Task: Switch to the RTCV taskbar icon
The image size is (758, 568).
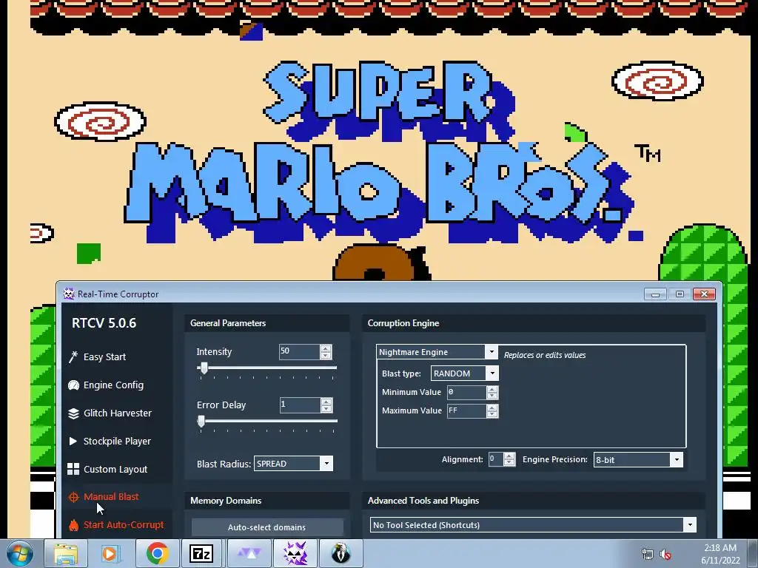Action: tap(295, 553)
